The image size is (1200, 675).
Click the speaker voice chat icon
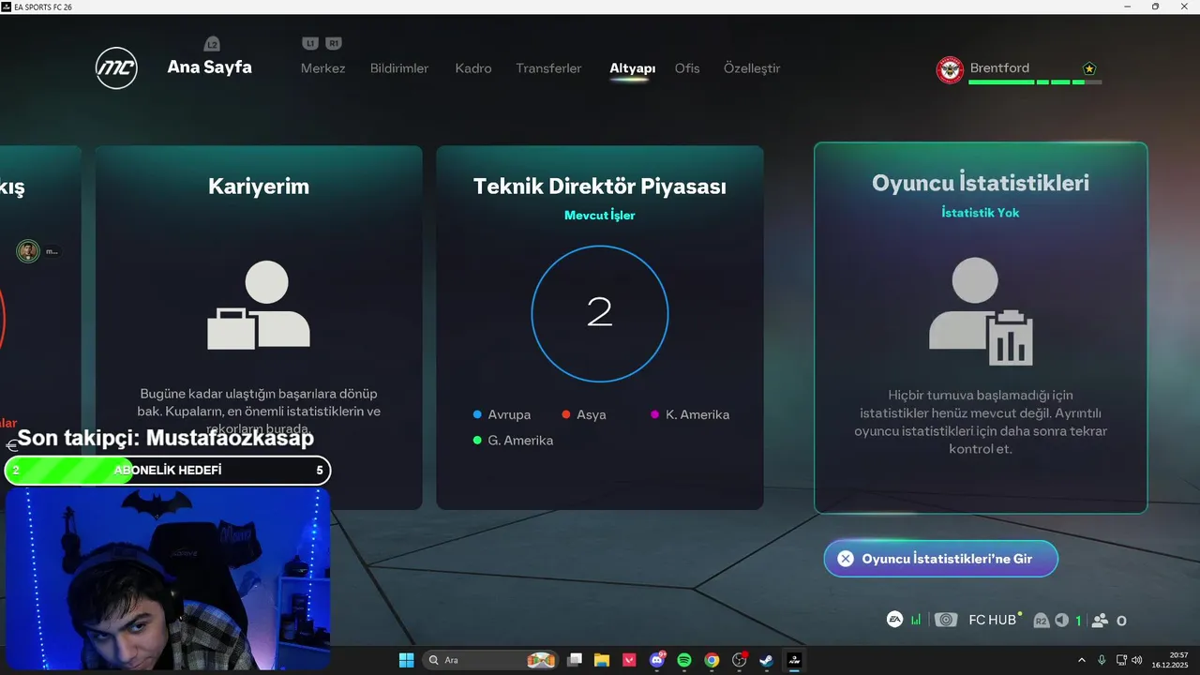click(1061, 620)
